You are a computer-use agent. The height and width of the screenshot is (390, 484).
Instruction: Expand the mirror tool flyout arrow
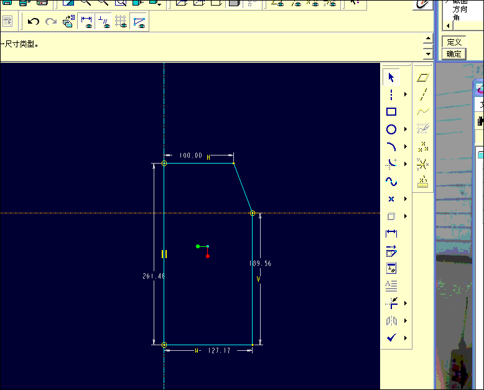point(406,321)
